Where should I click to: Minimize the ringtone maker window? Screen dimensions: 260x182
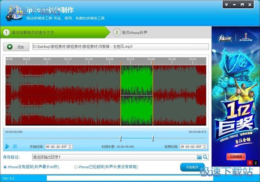(234, 5)
